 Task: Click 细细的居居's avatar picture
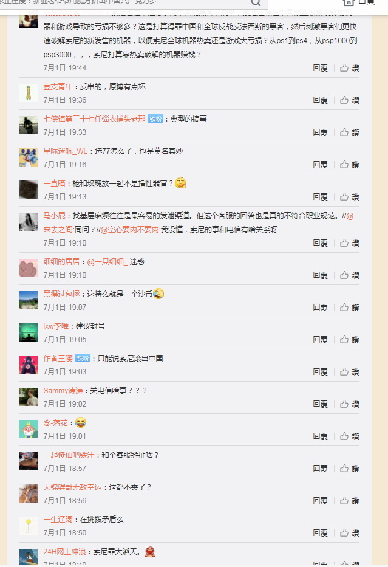pos(29,269)
